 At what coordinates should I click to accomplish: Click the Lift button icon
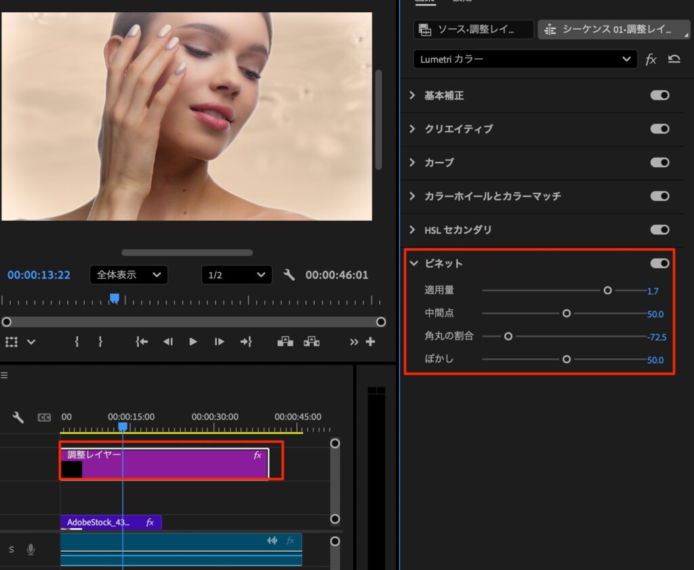click(285, 342)
